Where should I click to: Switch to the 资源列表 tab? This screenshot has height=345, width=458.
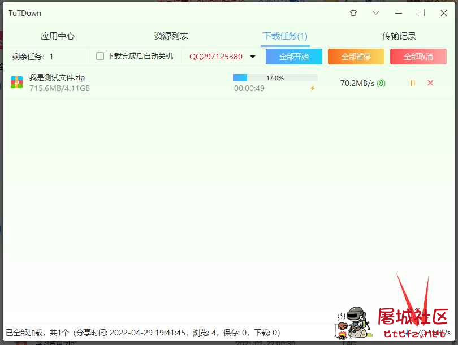[171, 36]
